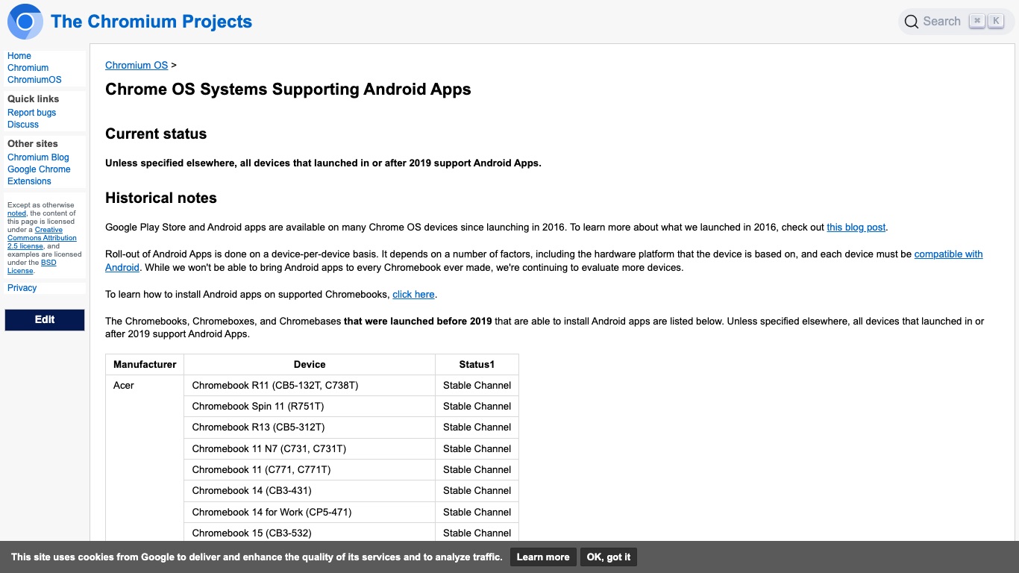Select Chromebook 14 (CB3-431) cell
Image resolution: width=1019 pixels, height=573 pixels.
pos(310,491)
